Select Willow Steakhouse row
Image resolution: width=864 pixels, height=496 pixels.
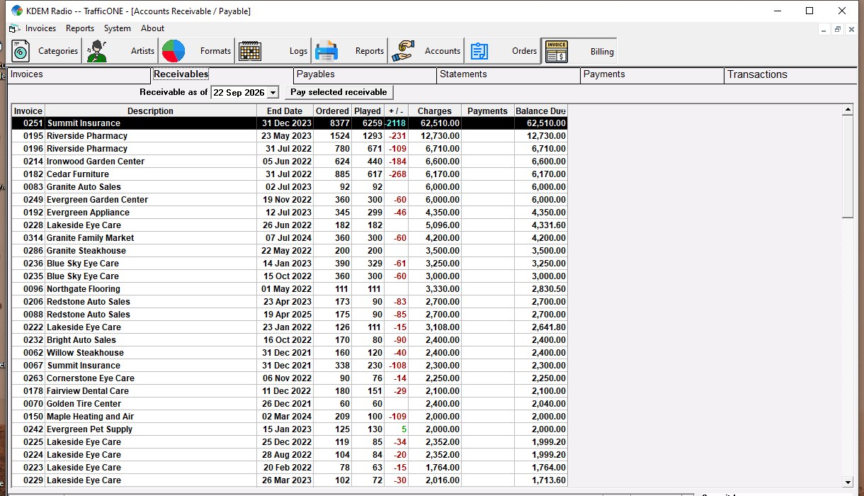289,353
